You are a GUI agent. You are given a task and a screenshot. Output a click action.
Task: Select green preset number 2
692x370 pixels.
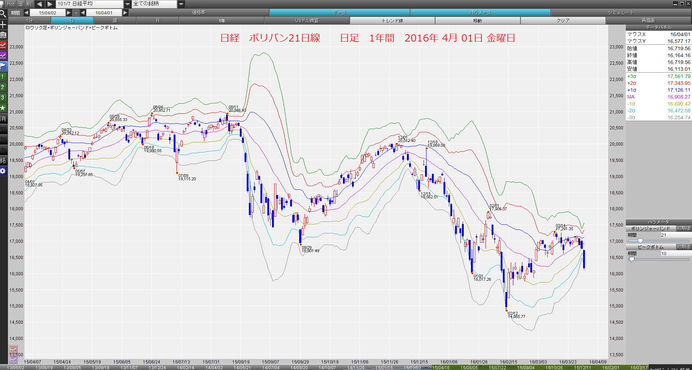pos(3,87)
